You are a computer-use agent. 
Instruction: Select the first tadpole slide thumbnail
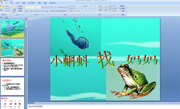(13, 29)
